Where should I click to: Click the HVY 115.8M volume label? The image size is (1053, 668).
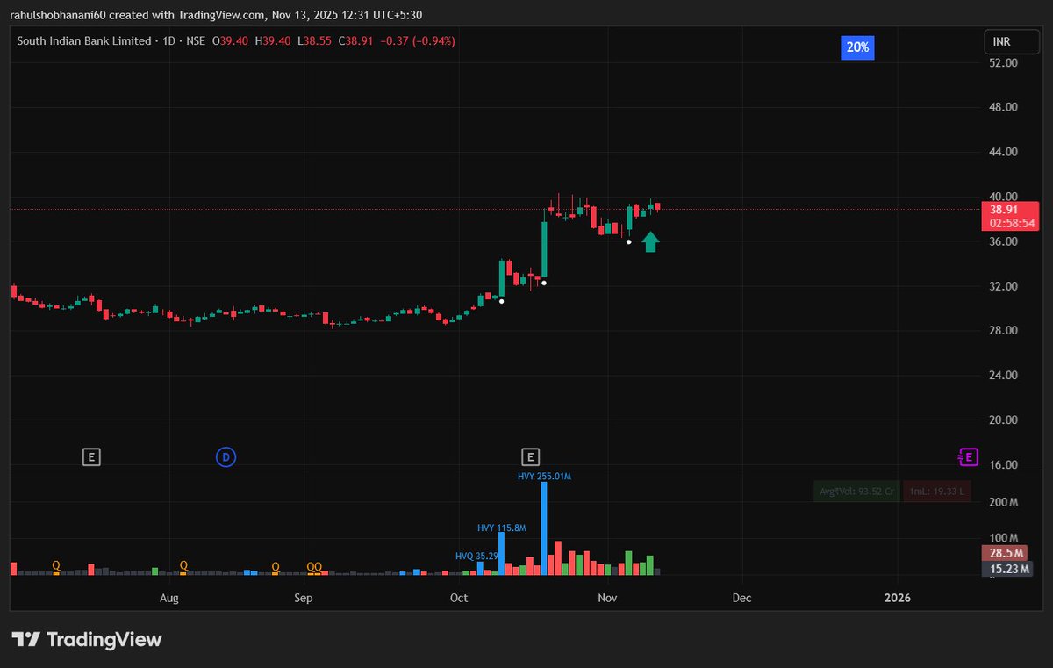(x=501, y=528)
